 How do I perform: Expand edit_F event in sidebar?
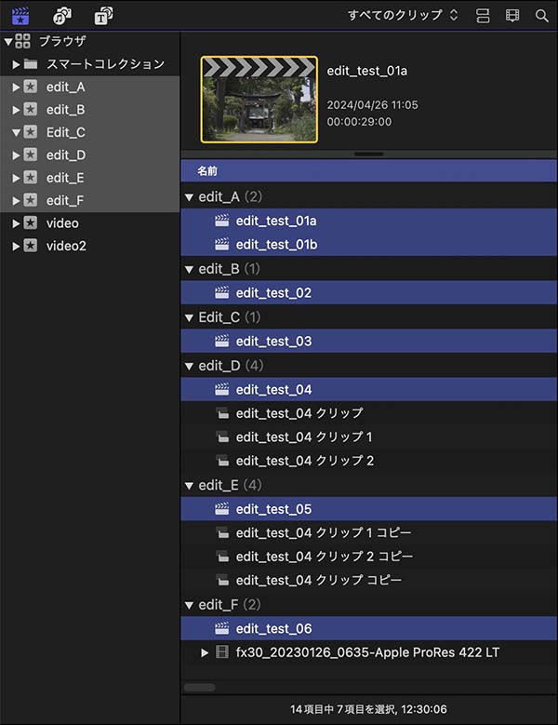click(16, 201)
